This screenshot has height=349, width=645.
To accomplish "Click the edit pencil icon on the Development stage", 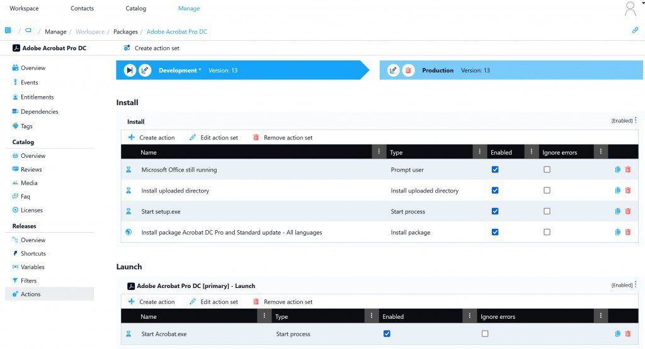I will (x=145, y=70).
